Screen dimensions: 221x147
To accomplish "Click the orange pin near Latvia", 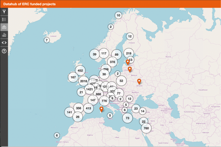I will point(128,62).
